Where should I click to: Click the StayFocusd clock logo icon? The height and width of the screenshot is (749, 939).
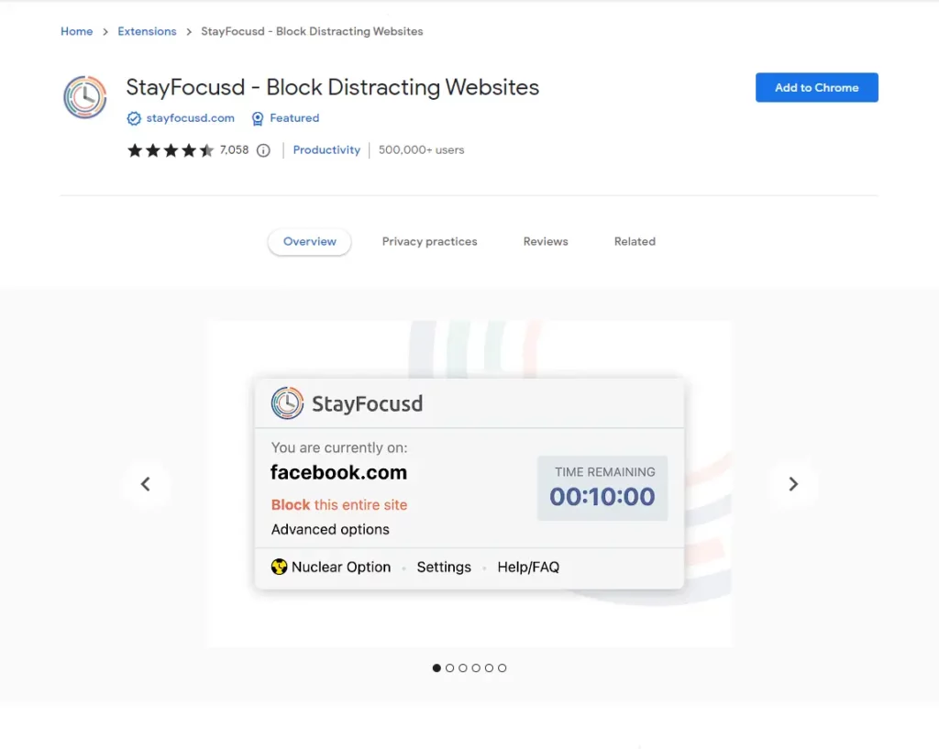pos(85,97)
